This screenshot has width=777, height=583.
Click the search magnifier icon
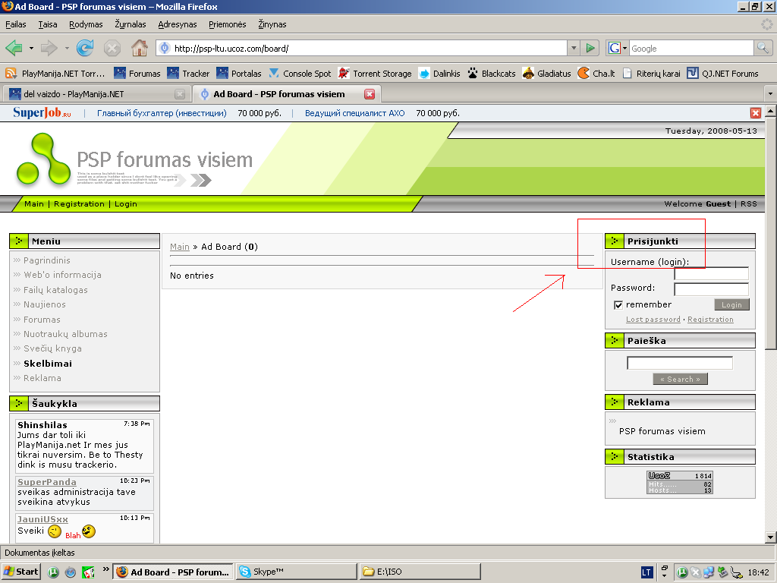pos(763,48)
